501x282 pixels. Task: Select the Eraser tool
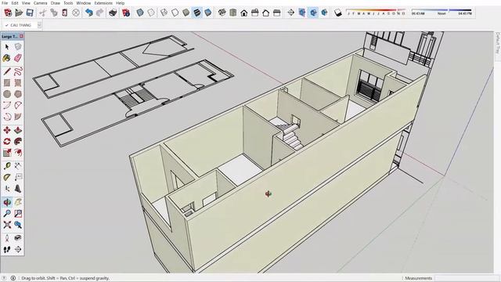tap(18, 58)
